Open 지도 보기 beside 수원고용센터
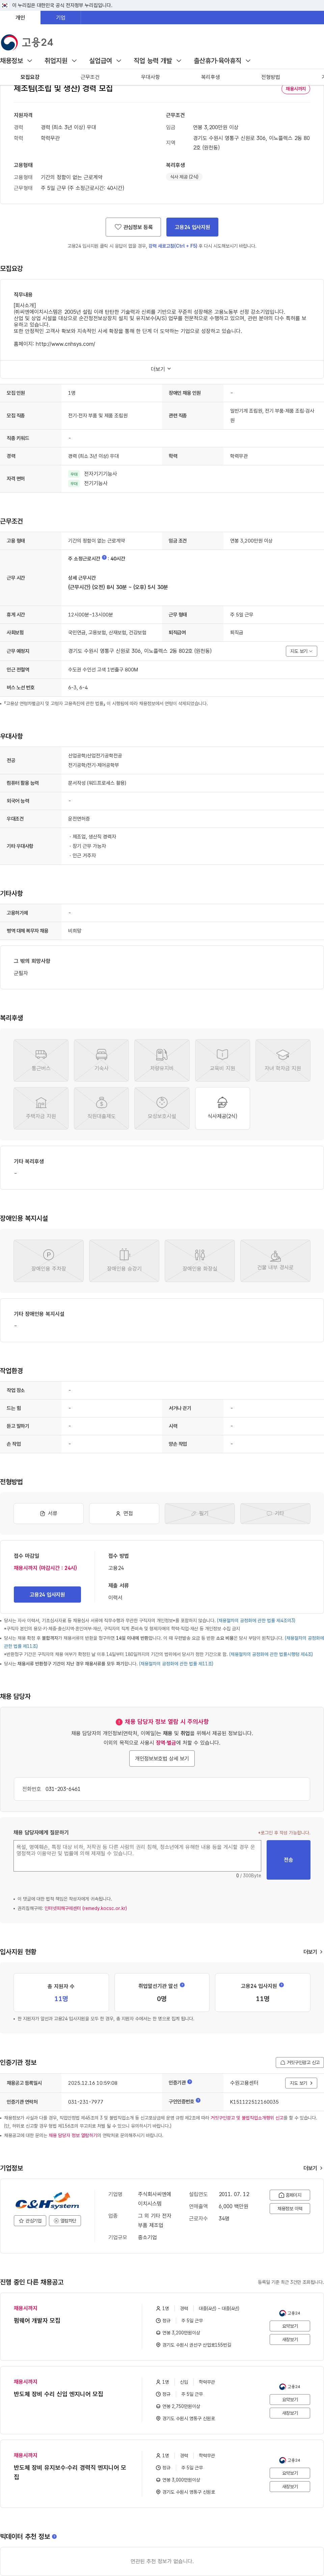This screenshot has height=2576, width=324. coord(301,2083)
